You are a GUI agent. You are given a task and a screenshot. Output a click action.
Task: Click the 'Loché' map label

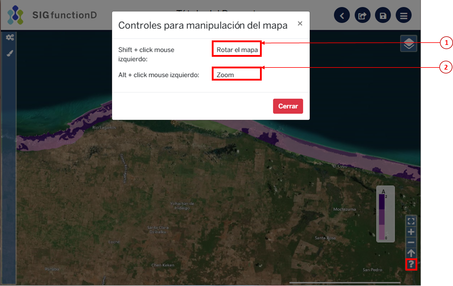(x=114, y=242)
